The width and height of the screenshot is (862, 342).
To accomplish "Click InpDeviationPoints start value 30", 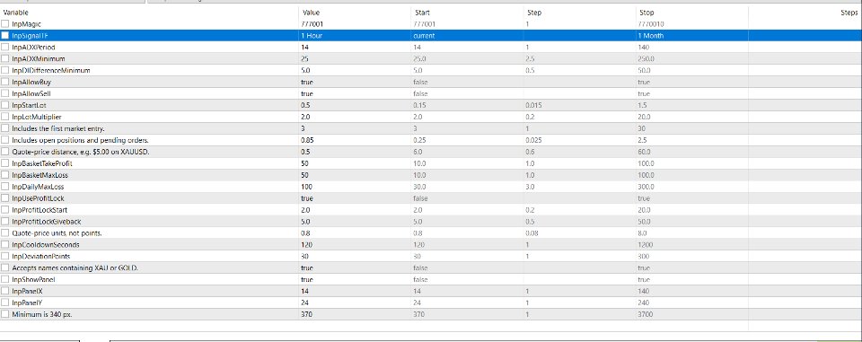I will tap(417, 256).
